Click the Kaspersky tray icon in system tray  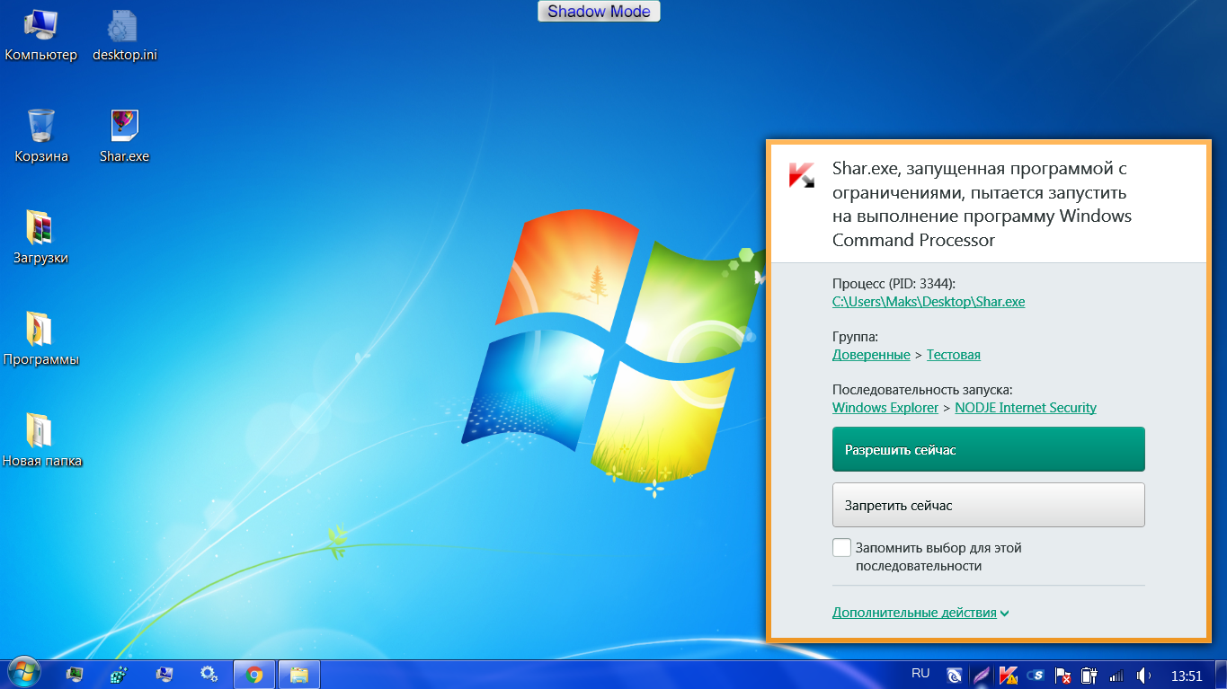[1009, 674]
